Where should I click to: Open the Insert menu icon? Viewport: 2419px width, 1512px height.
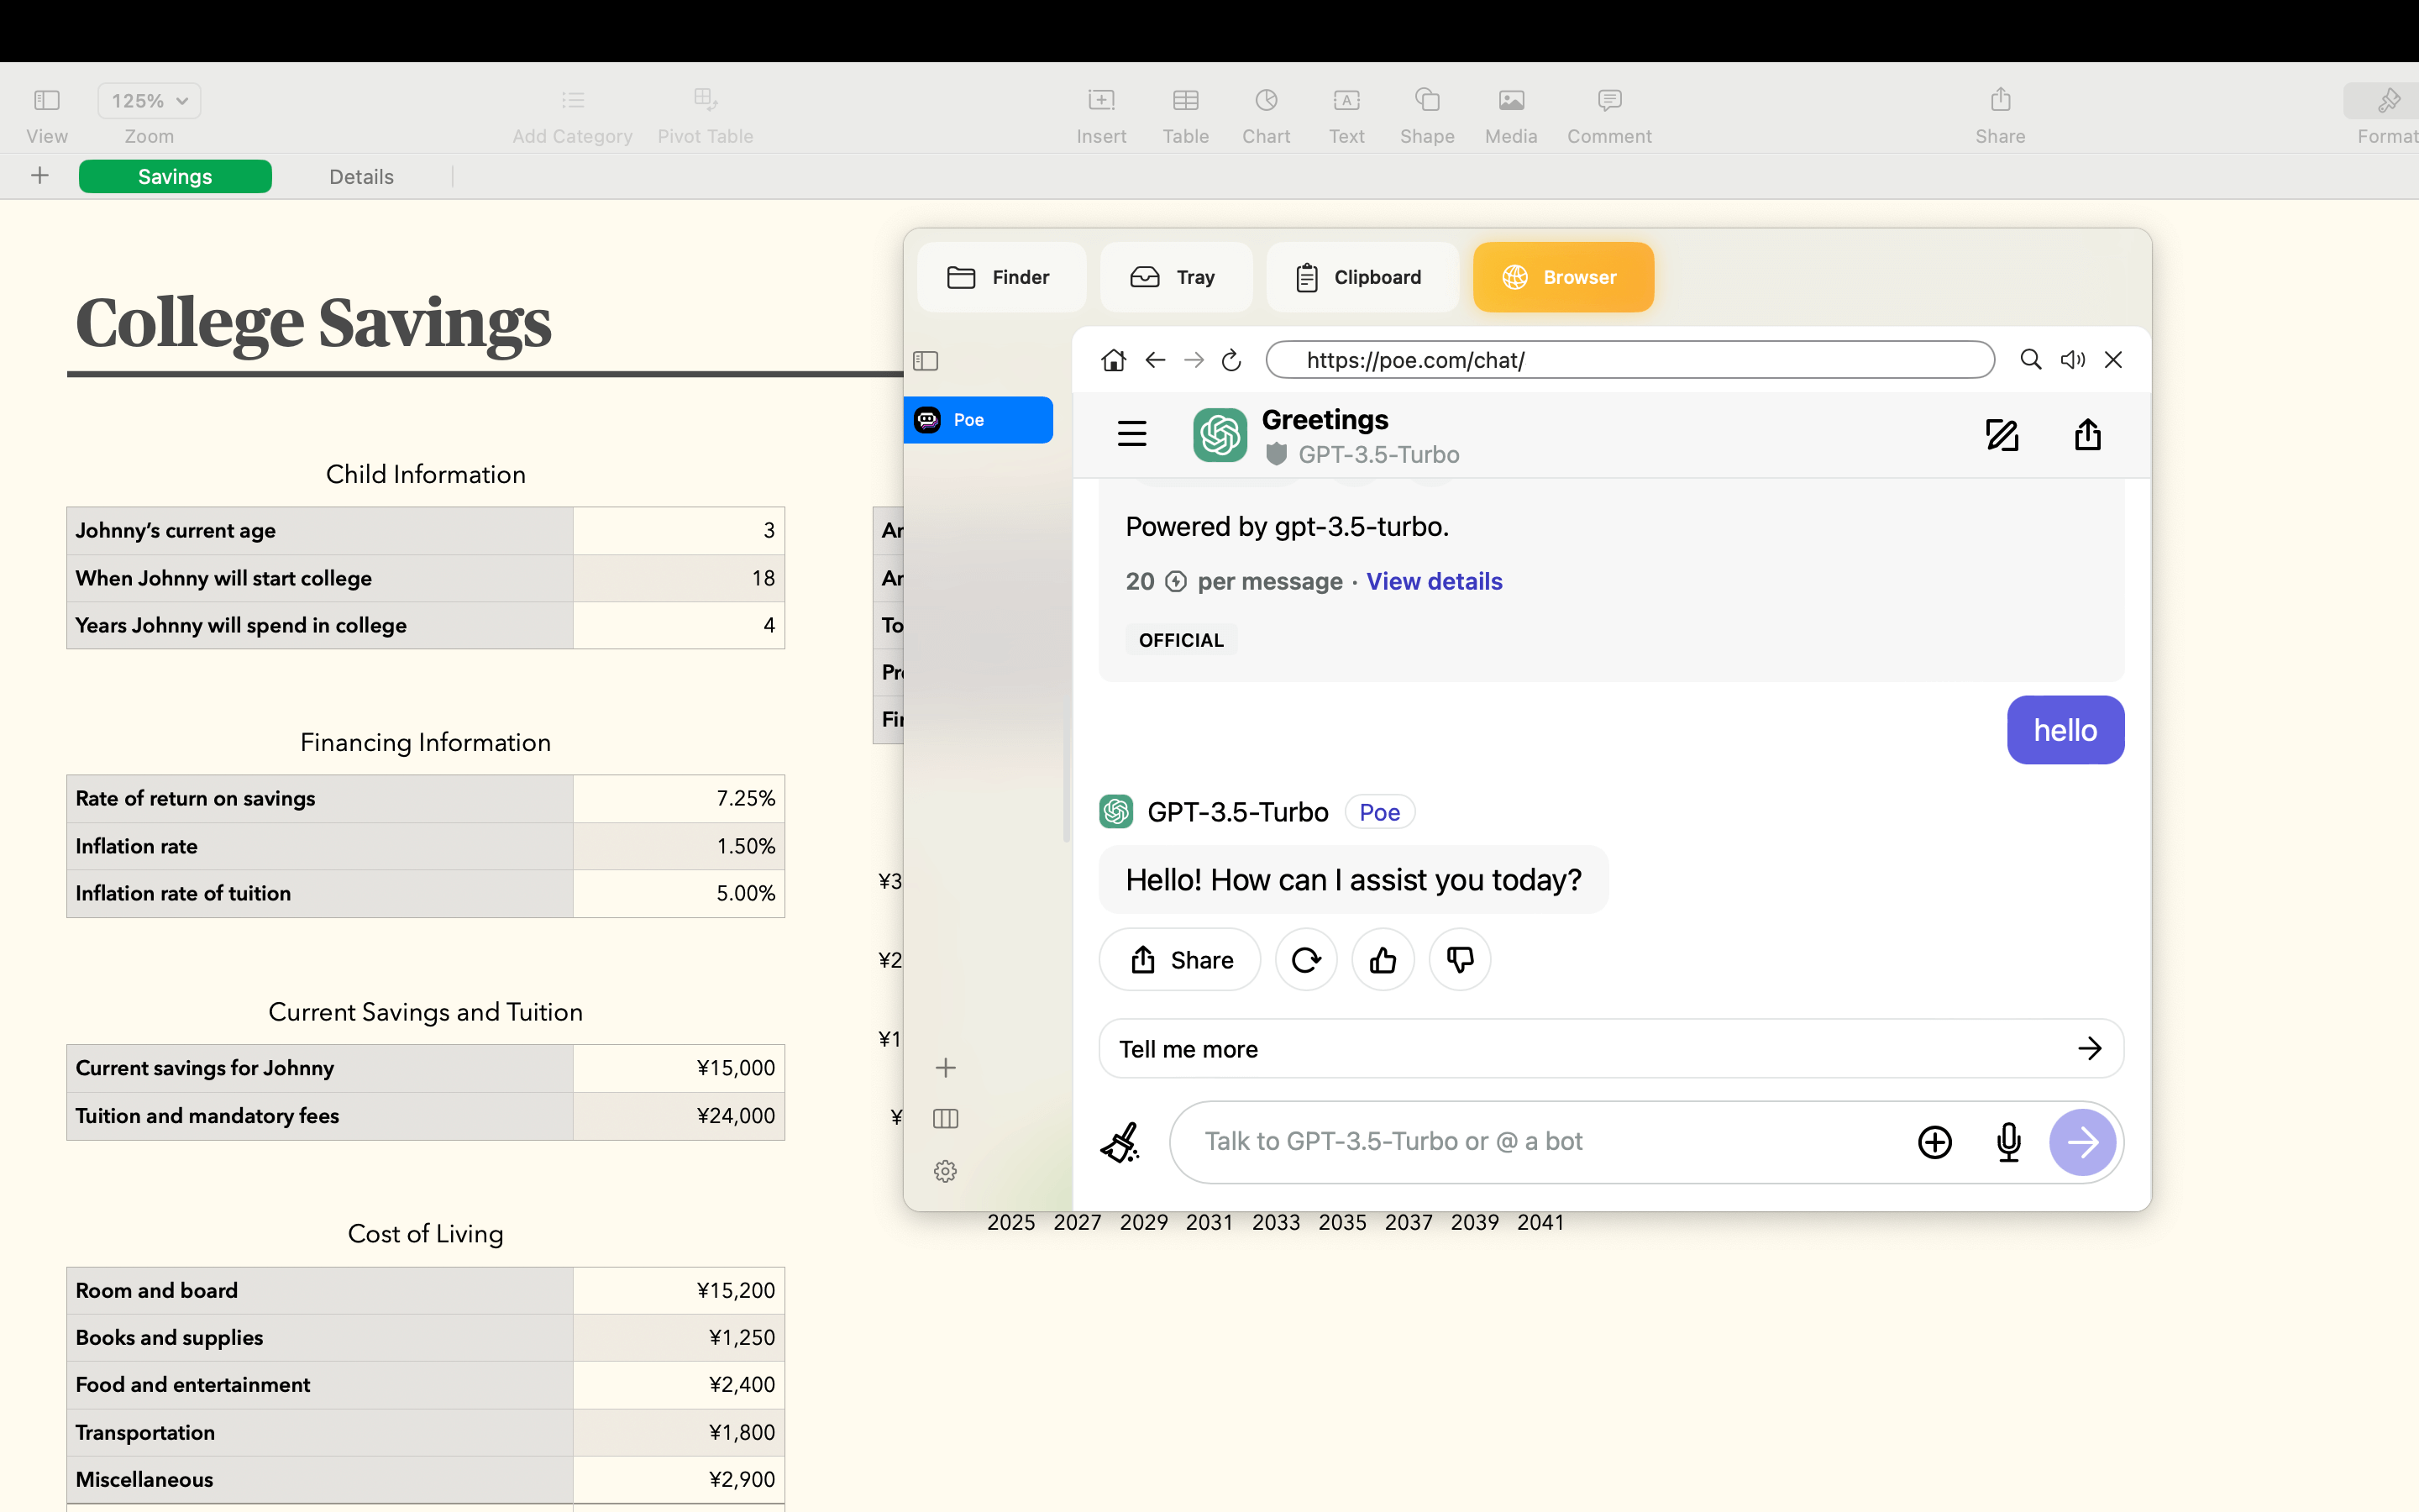coord(1100,100)
